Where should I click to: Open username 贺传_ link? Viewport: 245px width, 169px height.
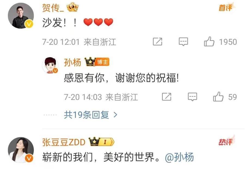tap(53, 8)
